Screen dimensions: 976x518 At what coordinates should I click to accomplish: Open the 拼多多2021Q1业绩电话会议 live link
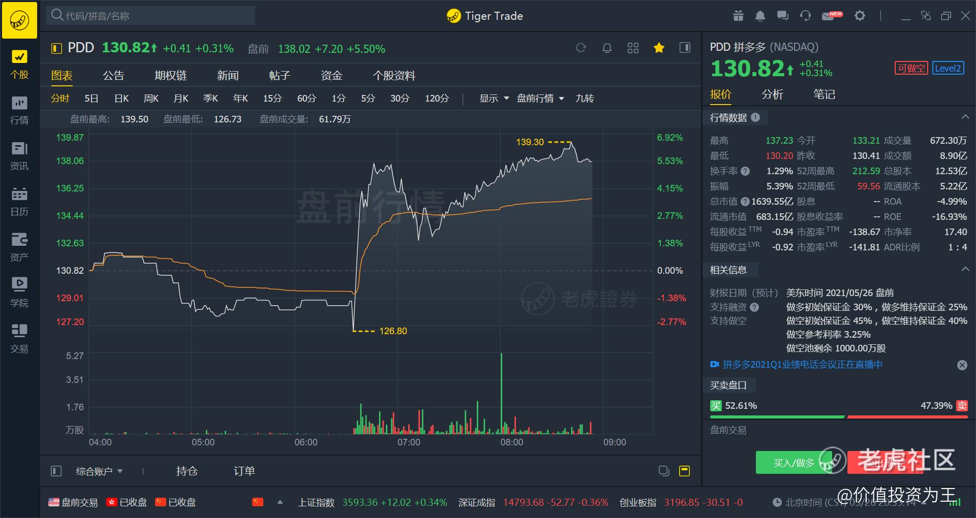802,365
